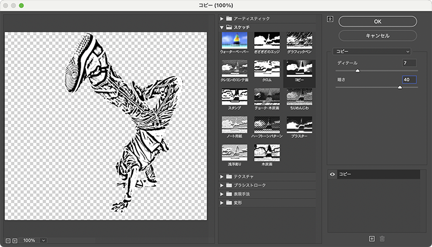Choose the グラフィックペン filter thumbnail
Screen dimensions: 432x247
coord(299,40)
